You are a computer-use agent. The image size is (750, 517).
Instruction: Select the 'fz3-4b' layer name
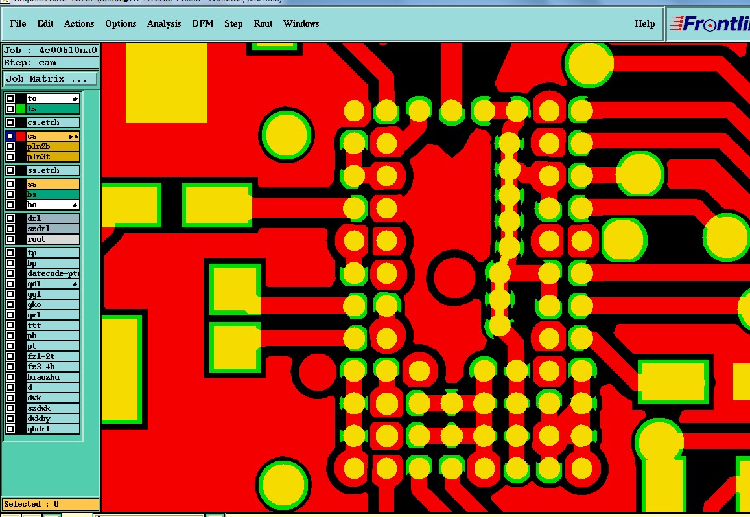[x=53, y=367]
